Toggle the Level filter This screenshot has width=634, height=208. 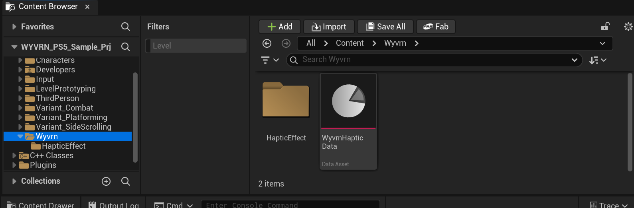196,46
